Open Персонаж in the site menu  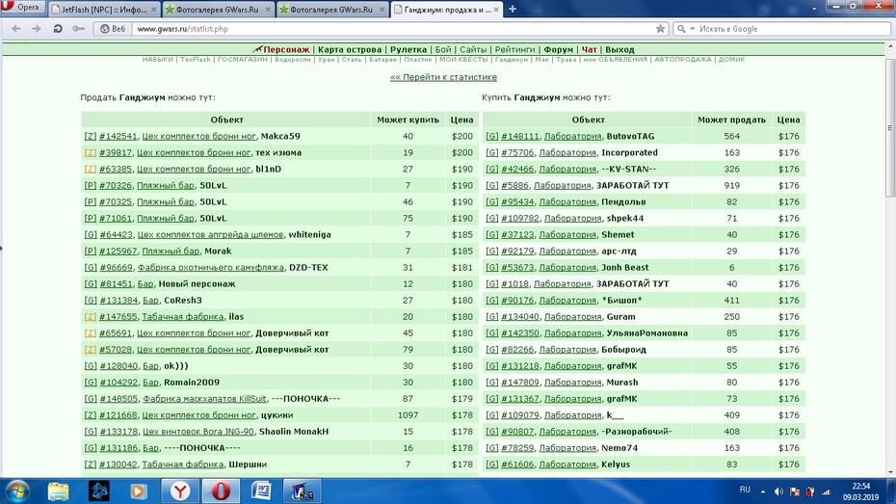(x=286, y=50)
